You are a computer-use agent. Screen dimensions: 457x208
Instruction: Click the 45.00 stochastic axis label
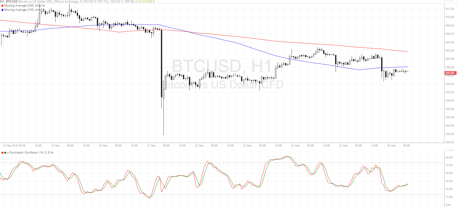(449, 181)
